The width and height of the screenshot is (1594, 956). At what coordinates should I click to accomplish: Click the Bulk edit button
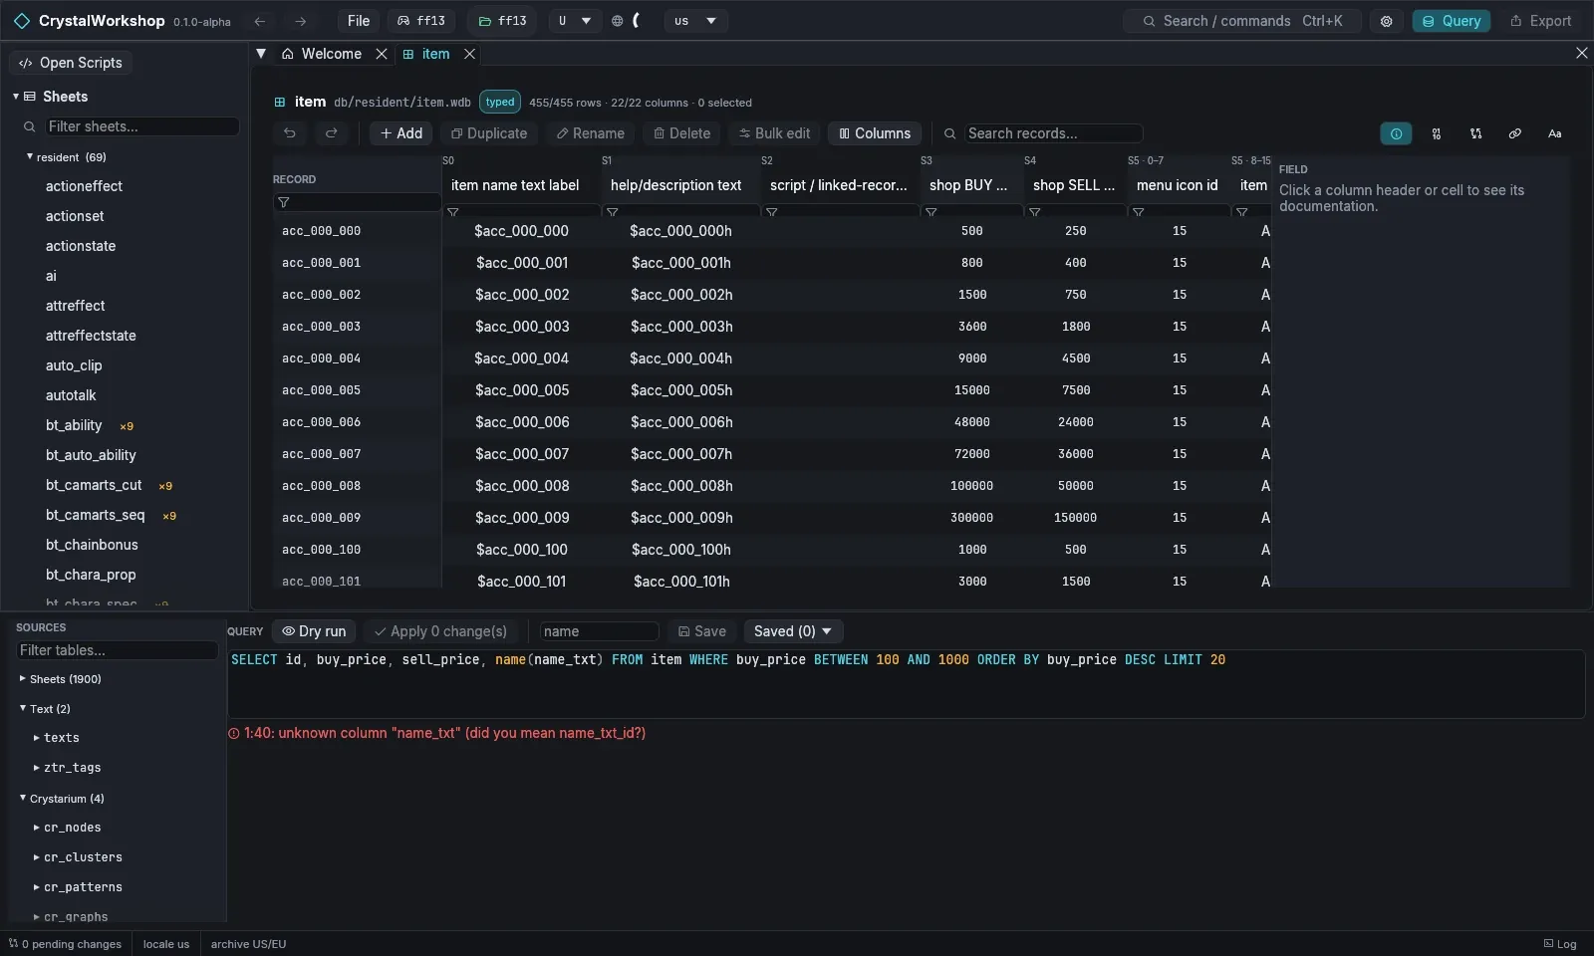click(x=774, y=133)
